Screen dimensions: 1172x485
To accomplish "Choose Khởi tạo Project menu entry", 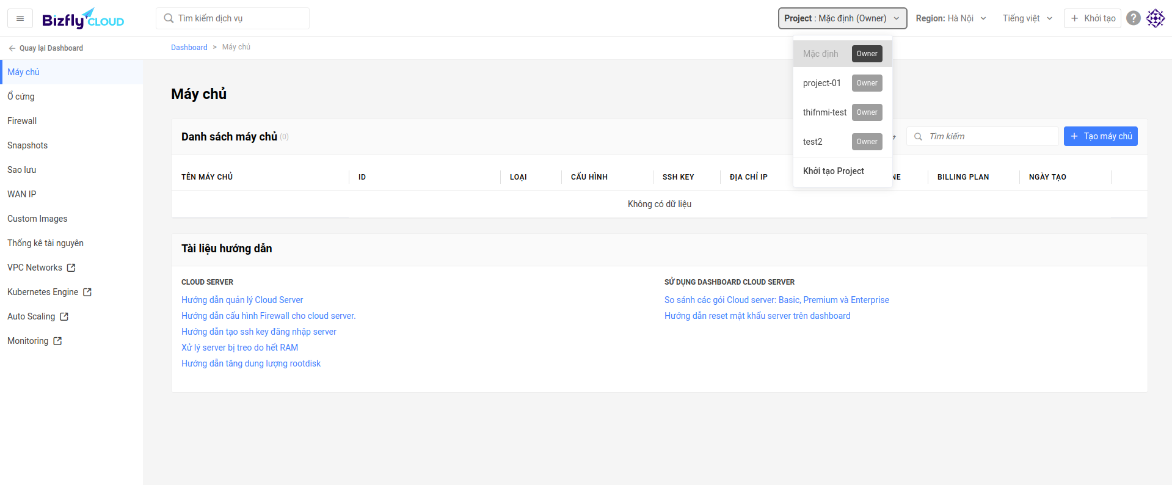I will tap(833, 171).
